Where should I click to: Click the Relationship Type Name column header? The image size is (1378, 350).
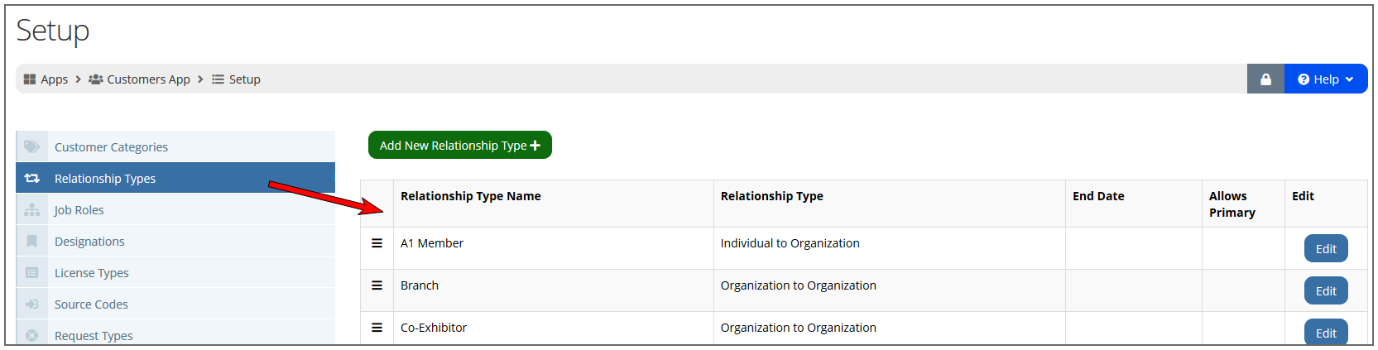pos(471,196)
